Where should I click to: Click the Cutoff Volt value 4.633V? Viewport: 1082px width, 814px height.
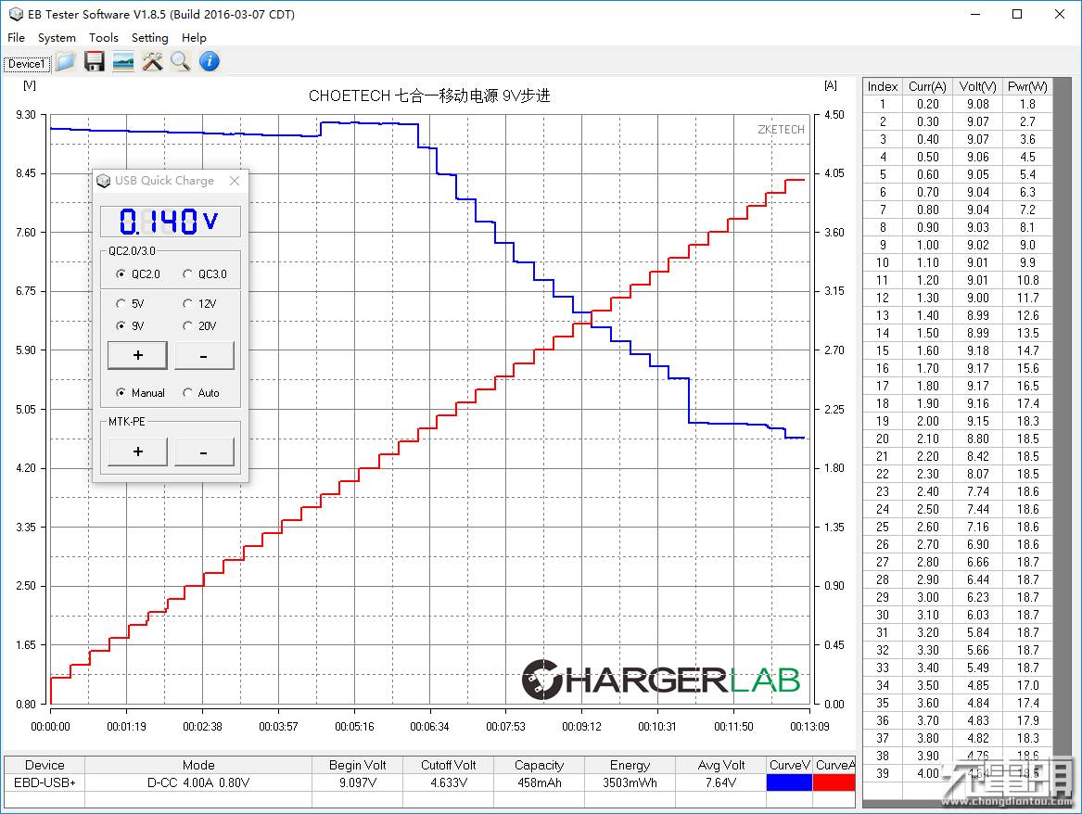[x=449, y=782]
